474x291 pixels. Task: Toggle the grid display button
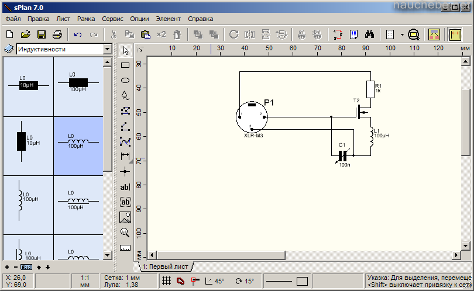166,281
